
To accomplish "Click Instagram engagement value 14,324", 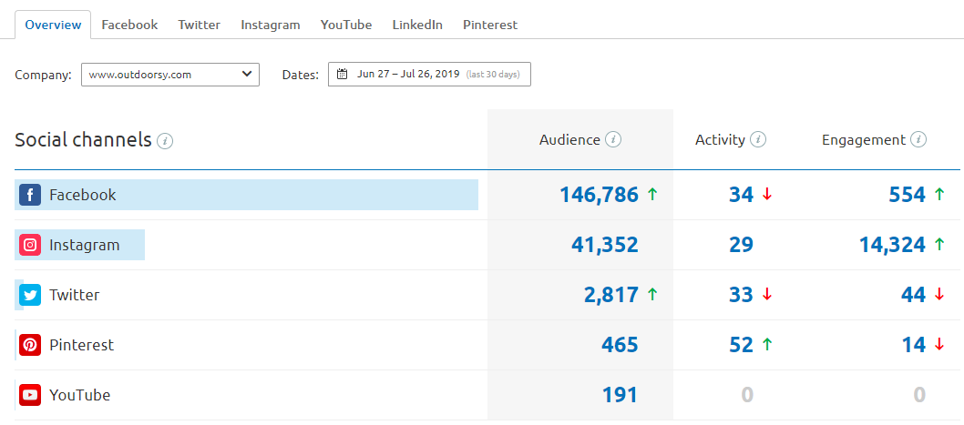I will 892,245.
